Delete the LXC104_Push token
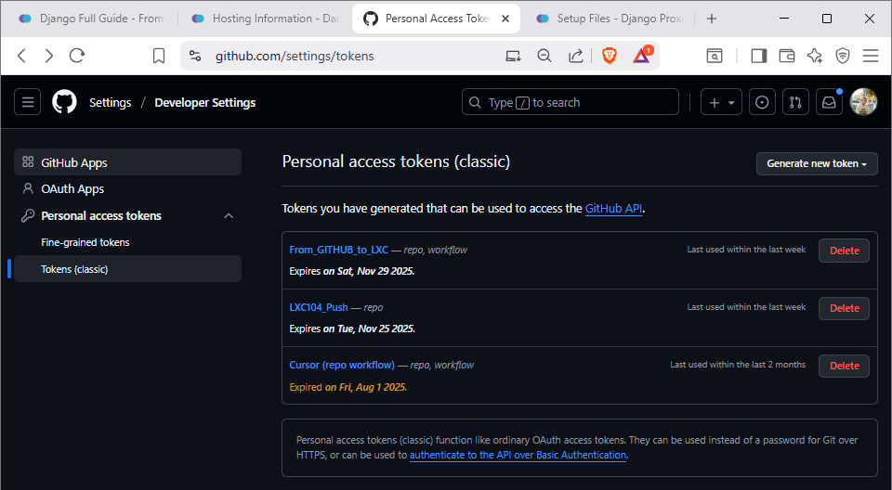 click(x=845, y=308)
